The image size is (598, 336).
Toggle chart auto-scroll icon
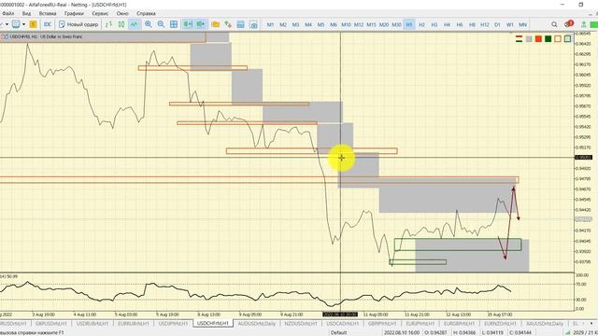pos(188,24)
